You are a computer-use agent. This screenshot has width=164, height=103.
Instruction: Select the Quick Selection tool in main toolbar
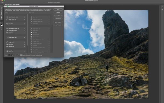[x=1, y=7]
